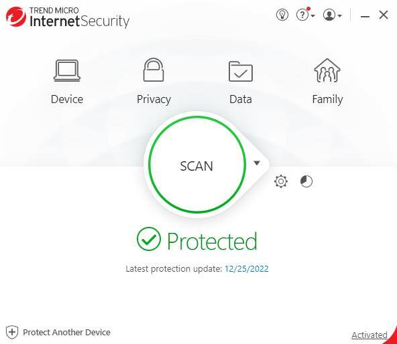Click the lightbulb tips icon
Image resolution: width=397 pixels, height=344 pixels.
point(282,15)
